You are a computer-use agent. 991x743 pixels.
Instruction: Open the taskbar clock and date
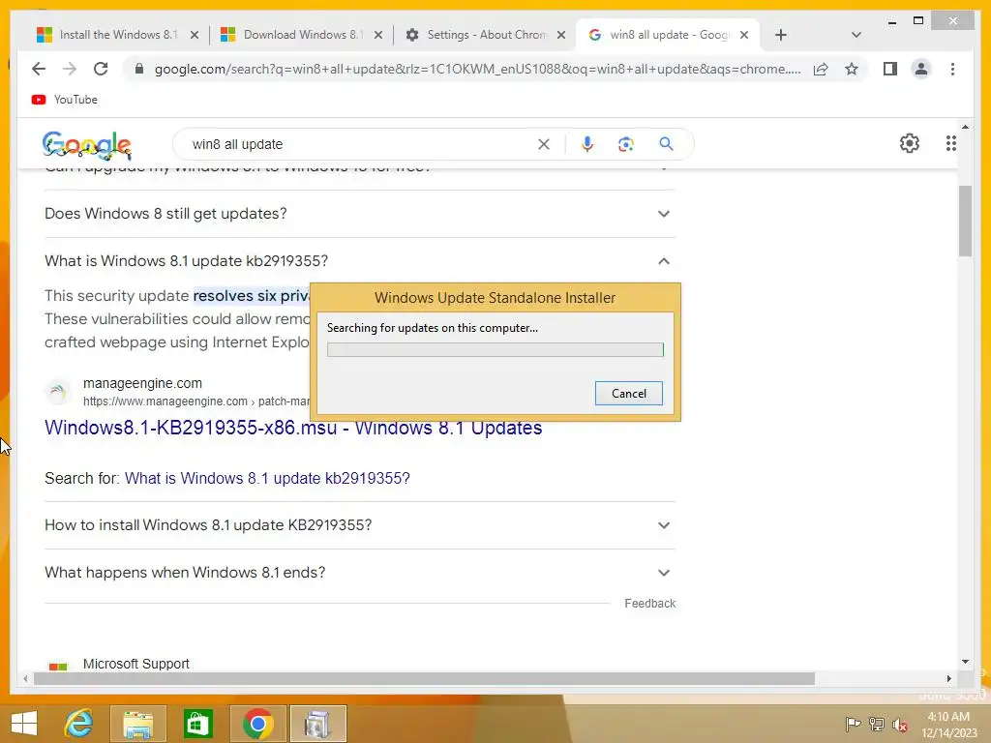(x=948, y=725)
